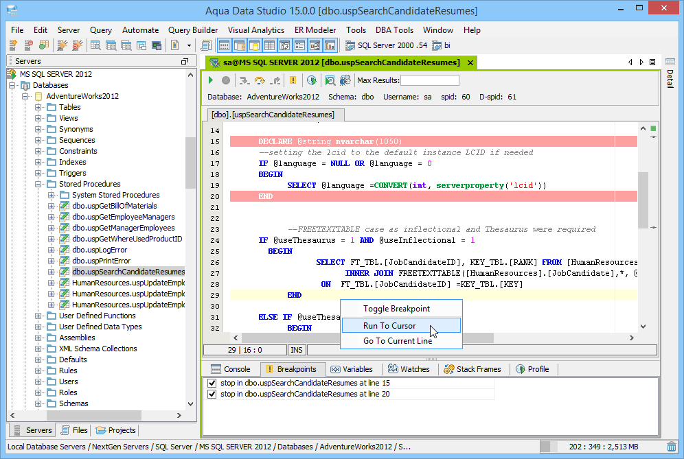Switch to the Variables tab
684x459 pixels.
pyautogui.click(x=352, y=369)
